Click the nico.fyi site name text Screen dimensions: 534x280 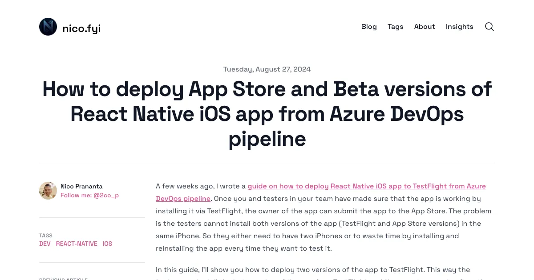tap(81, 29)
